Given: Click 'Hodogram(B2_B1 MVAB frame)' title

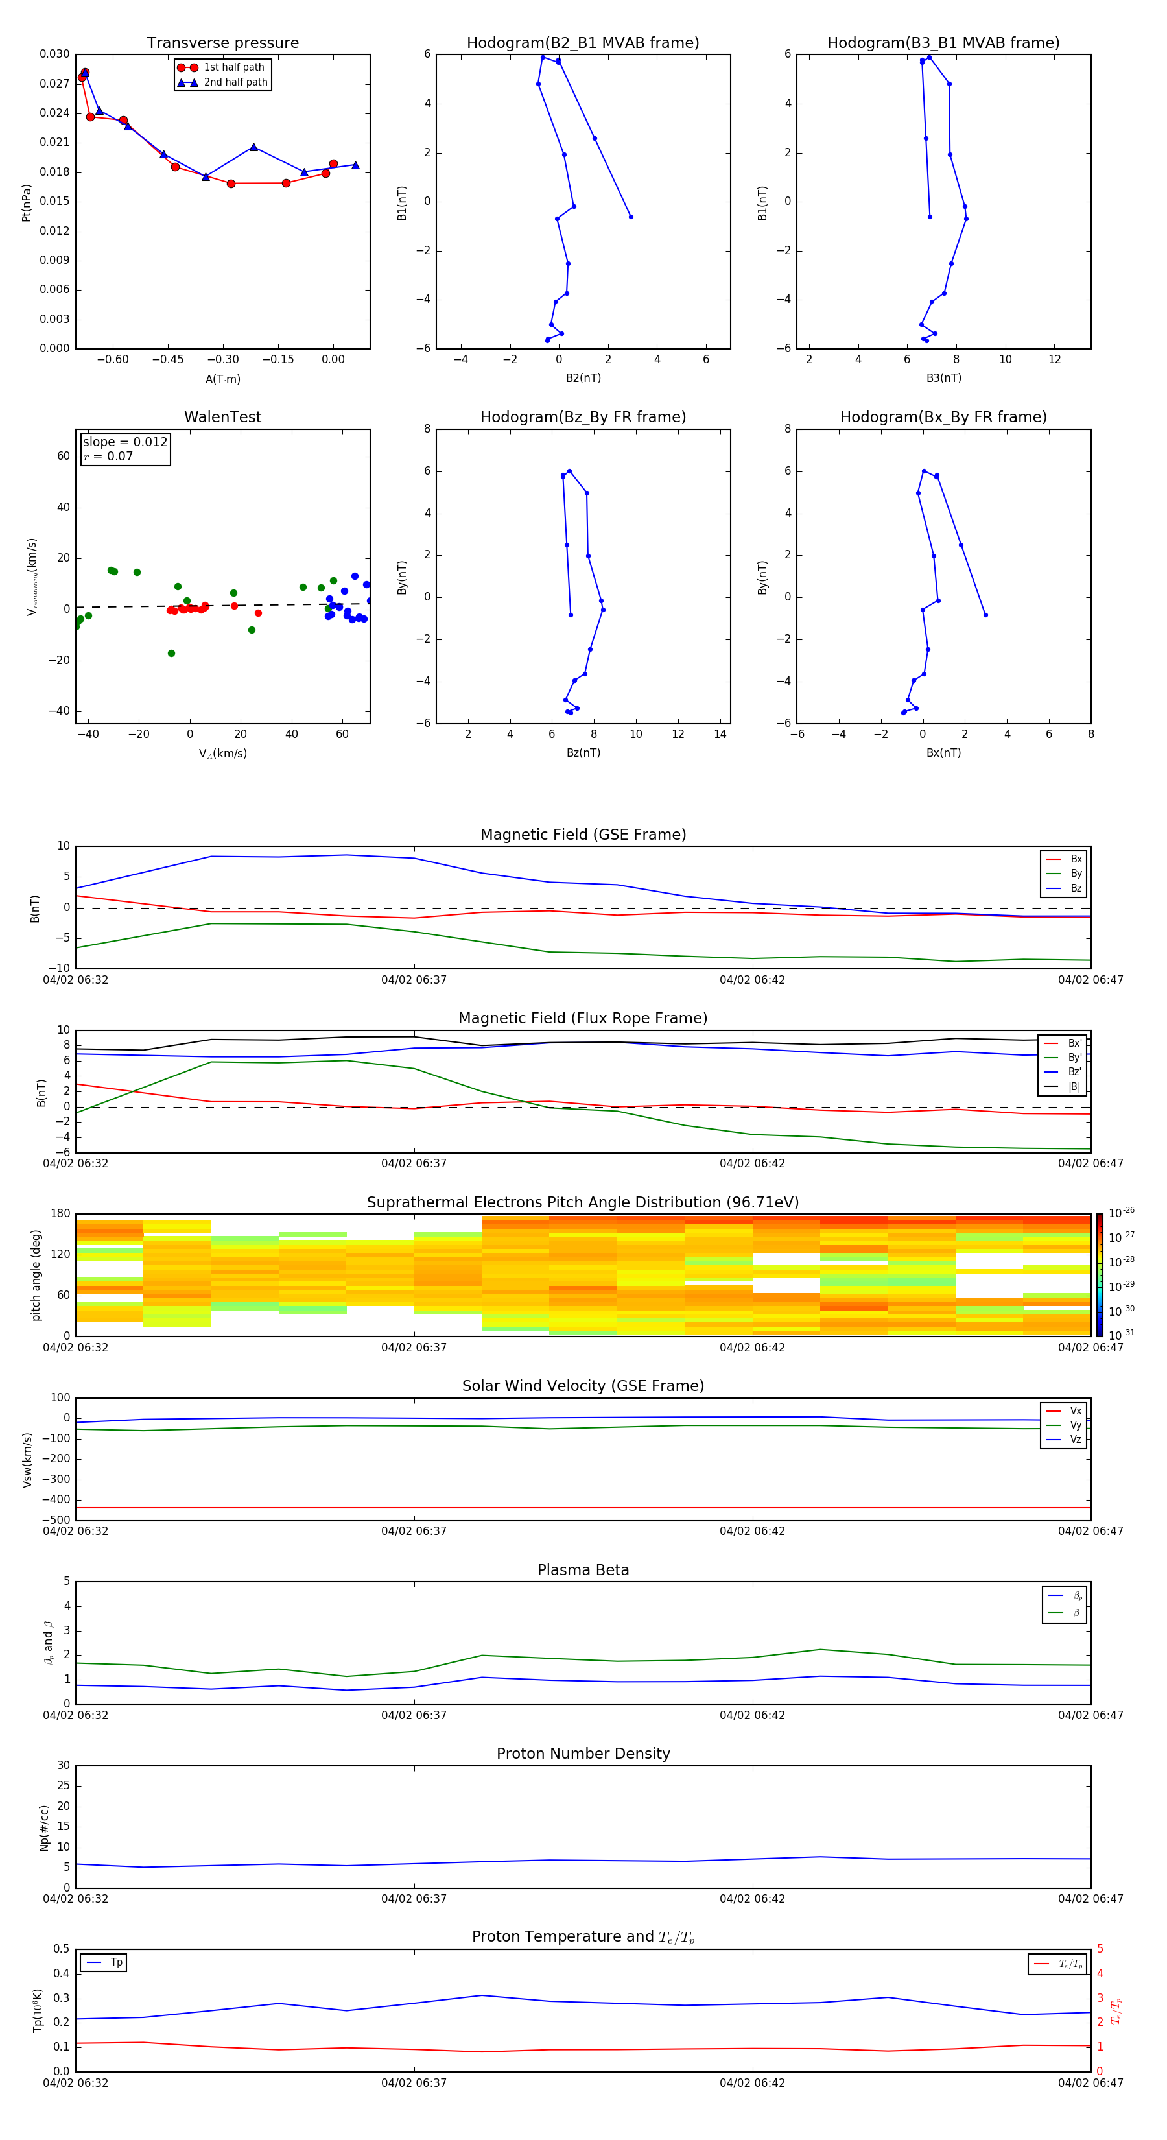Looking at the screenshot, I should tap(583, 43).
